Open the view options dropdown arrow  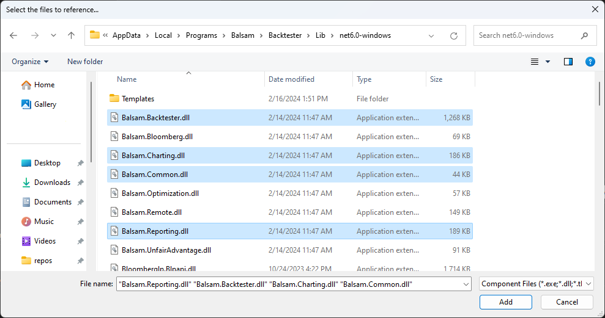coord(547,62)
